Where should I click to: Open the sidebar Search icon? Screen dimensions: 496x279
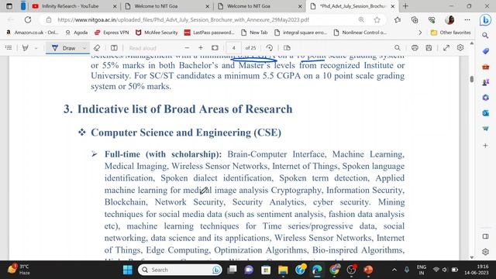485,35
